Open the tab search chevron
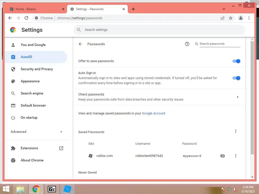The height and width of the screenshot is (194, 259). click(224, 9)
